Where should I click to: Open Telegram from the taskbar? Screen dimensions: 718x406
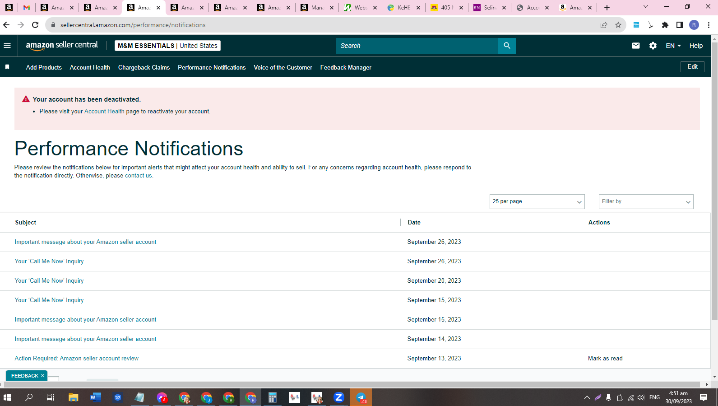[361, 397]
